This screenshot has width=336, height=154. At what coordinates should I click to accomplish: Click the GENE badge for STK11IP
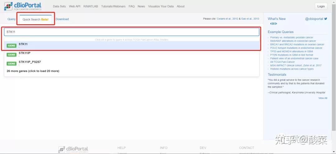12,55
